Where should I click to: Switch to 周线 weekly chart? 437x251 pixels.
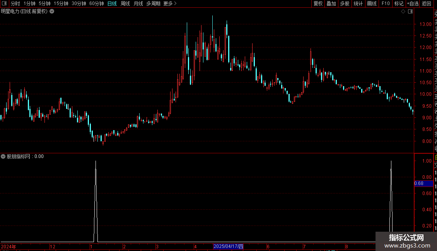coord(125,3)
